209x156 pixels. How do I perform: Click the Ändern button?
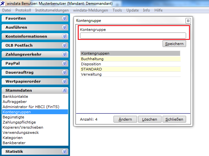(125, 119)
